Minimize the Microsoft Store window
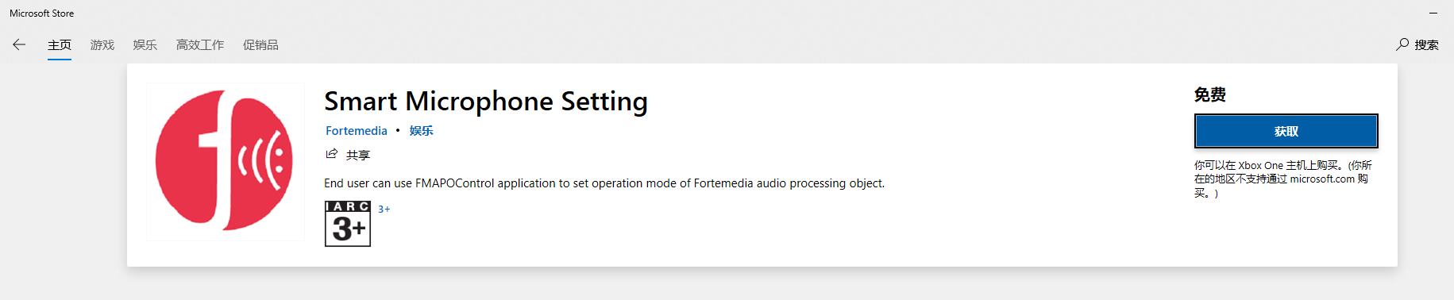The width and height of the screenshot is (1454, 300). click(1433, 13)
